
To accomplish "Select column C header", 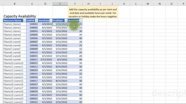I will 32,4.
